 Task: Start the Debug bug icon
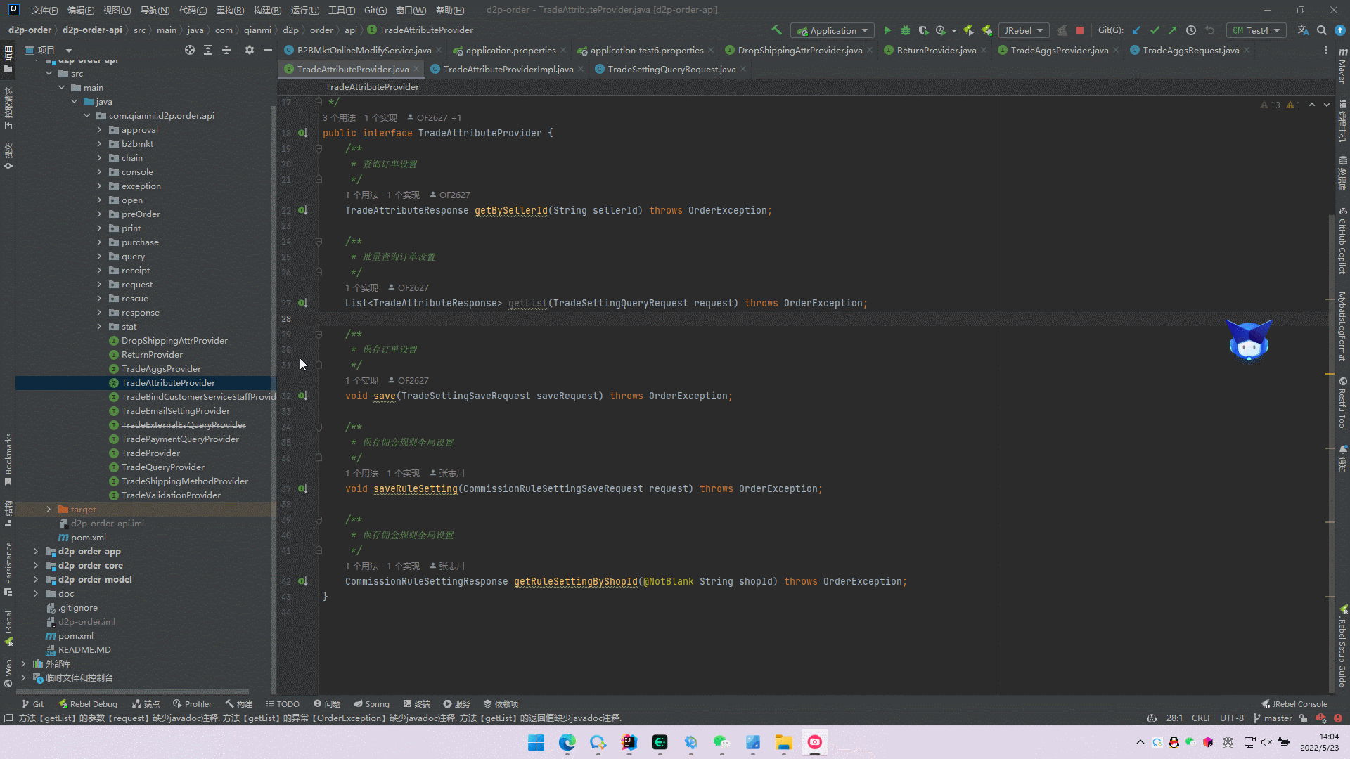point(906,30)
